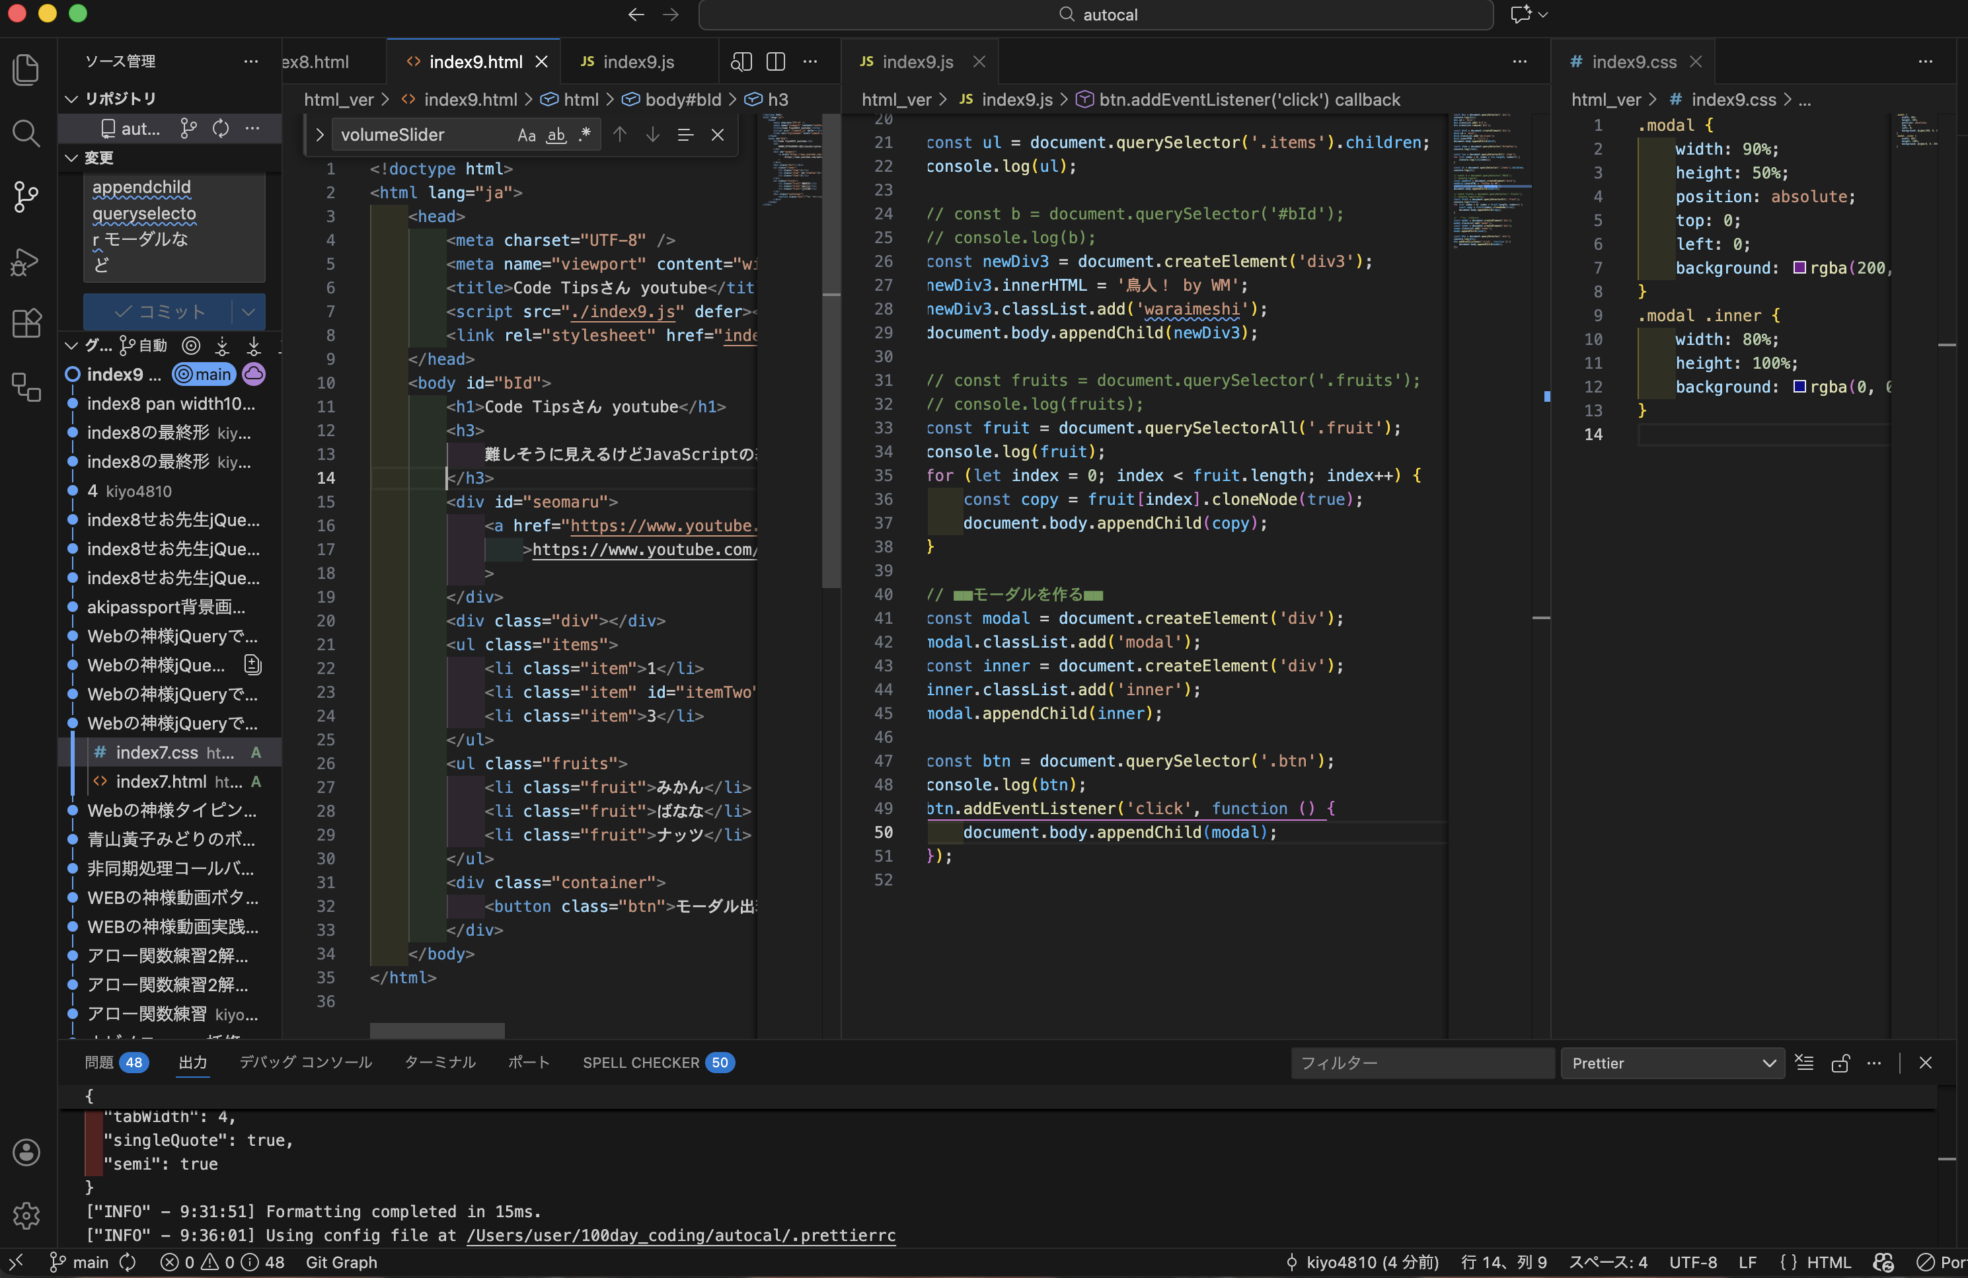Image resolution: width=1968 pixels, height=1278 pixels.
Task: Click the コミット button
Action: click(159, 312)
